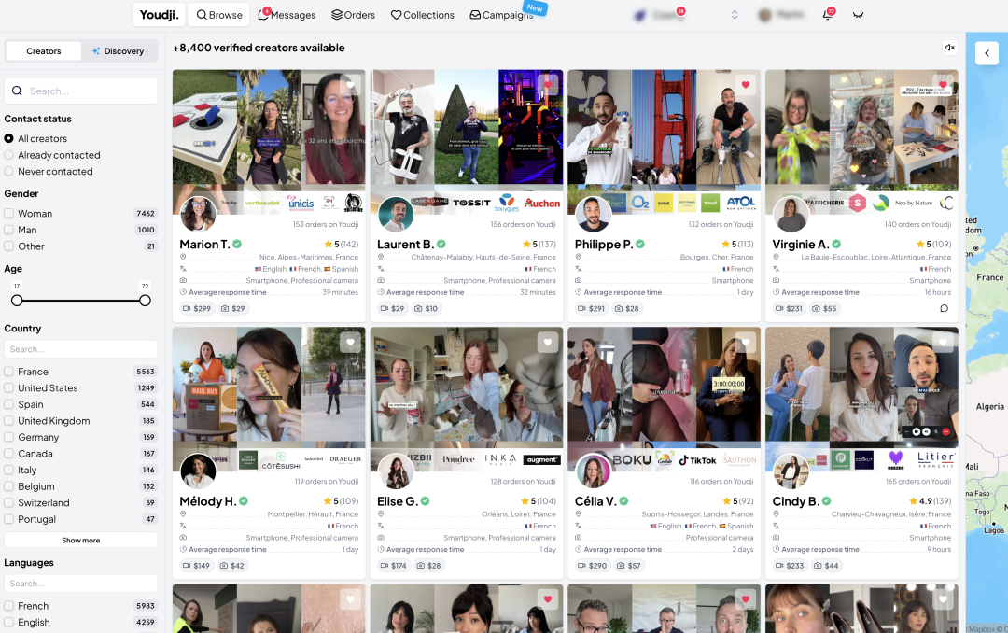1008x633 pixels.
Task: Click Laurent B.'s $29 video price
Action: 392,308
